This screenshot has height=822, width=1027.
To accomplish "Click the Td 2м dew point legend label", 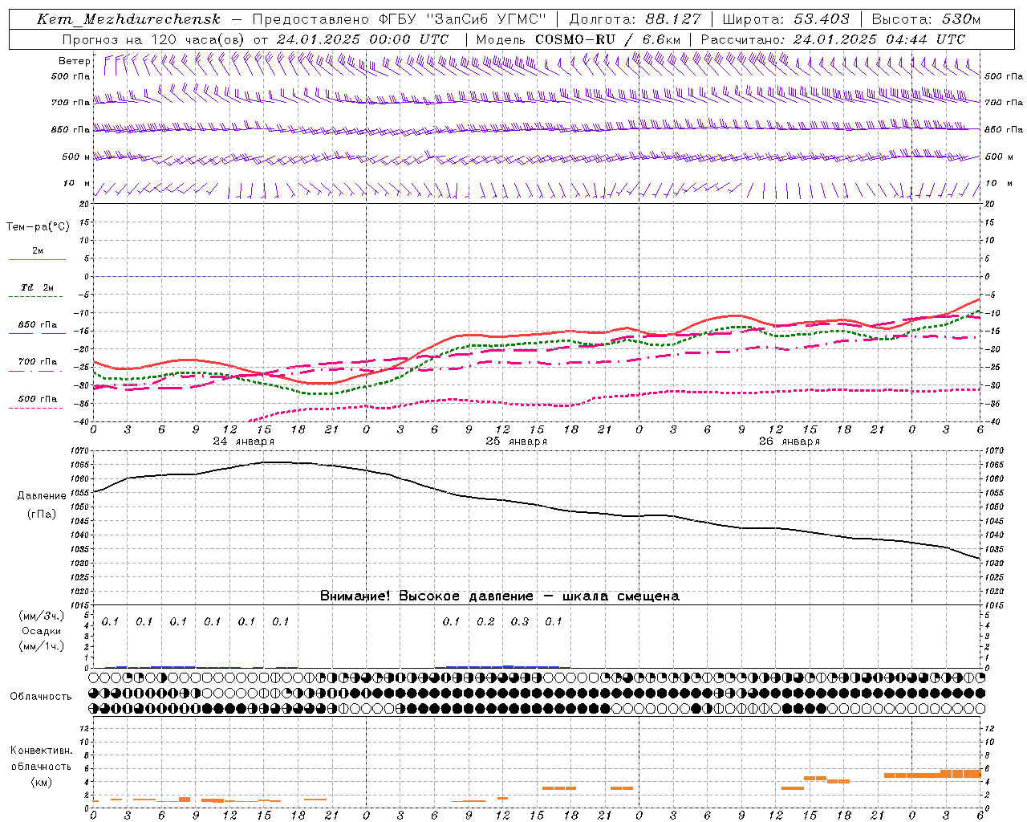I will coord(38,287).
